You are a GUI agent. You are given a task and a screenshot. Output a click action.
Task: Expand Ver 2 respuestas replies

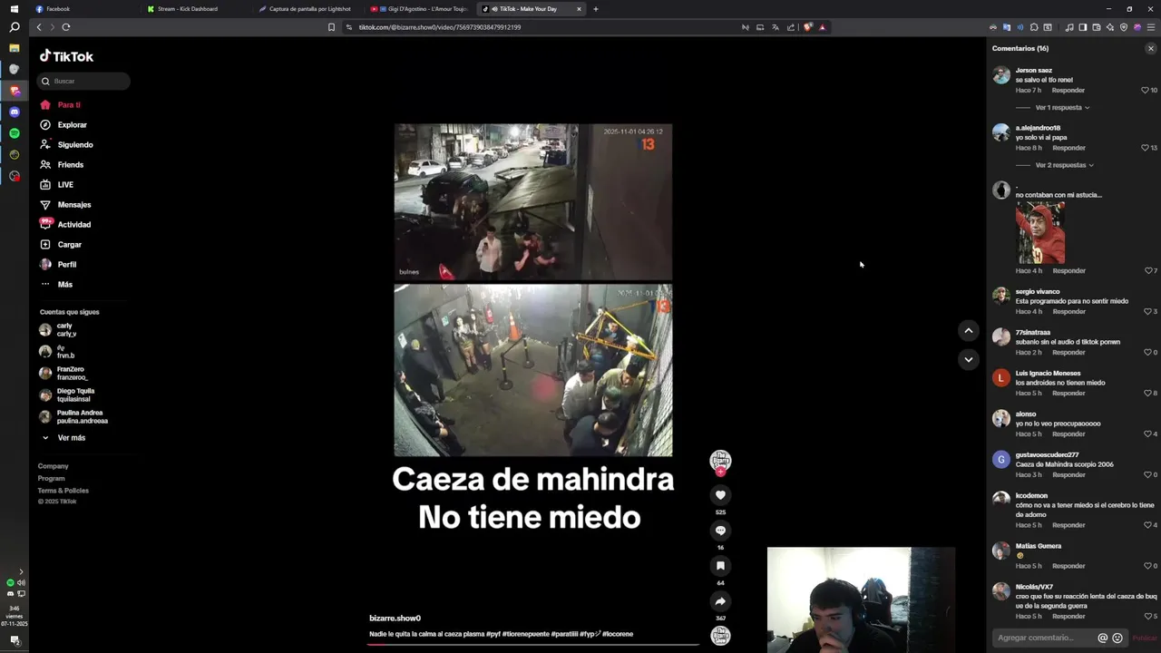[x=1065, y=165]
